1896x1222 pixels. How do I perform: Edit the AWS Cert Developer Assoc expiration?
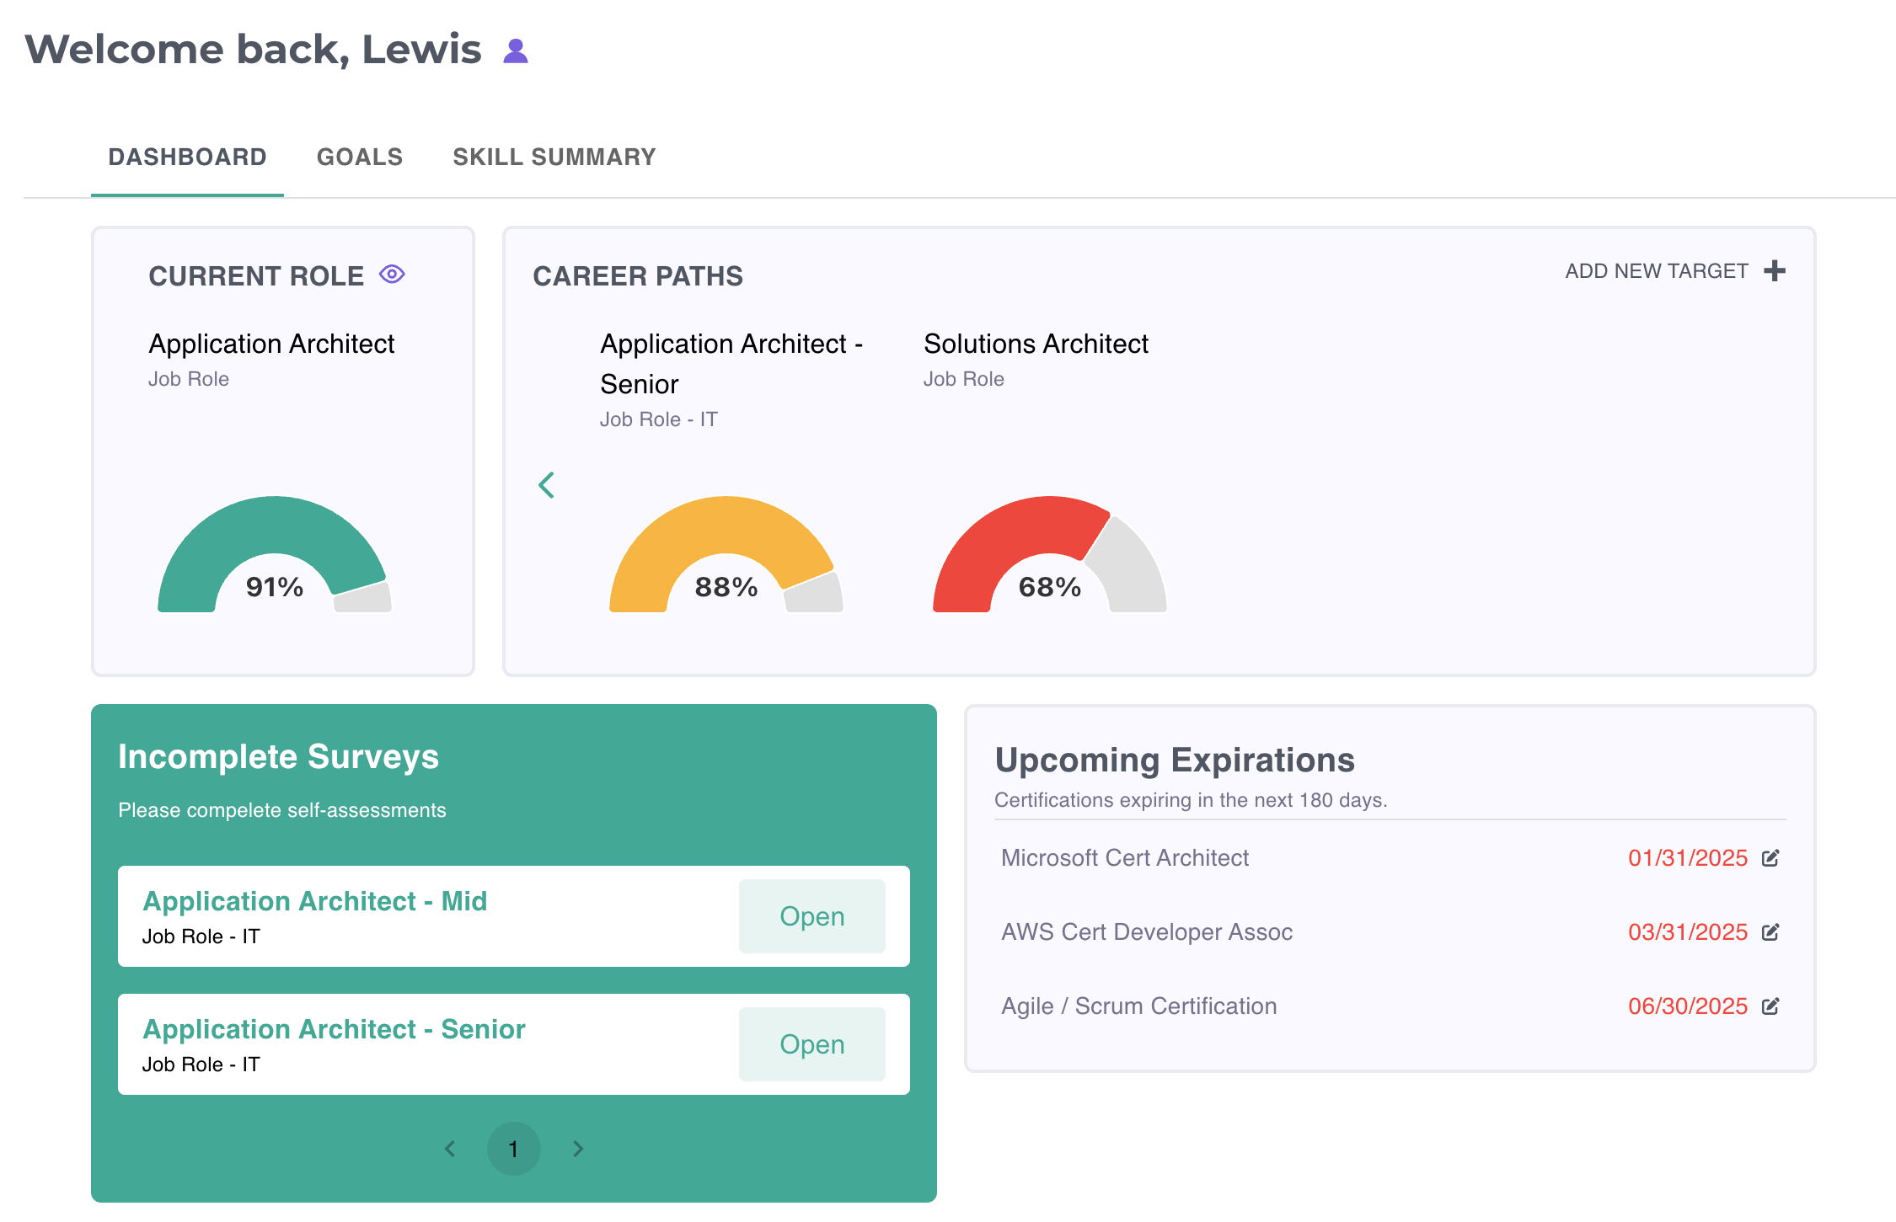click(1770, 932)
